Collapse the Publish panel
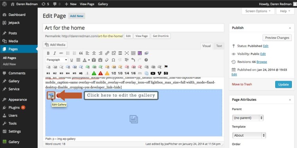 pyautogui.click(x=290, y=28)
